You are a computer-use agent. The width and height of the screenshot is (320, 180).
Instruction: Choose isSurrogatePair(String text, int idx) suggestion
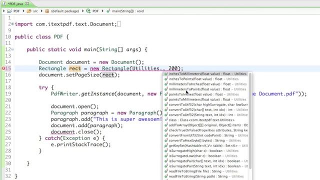[x=206, y=166]
